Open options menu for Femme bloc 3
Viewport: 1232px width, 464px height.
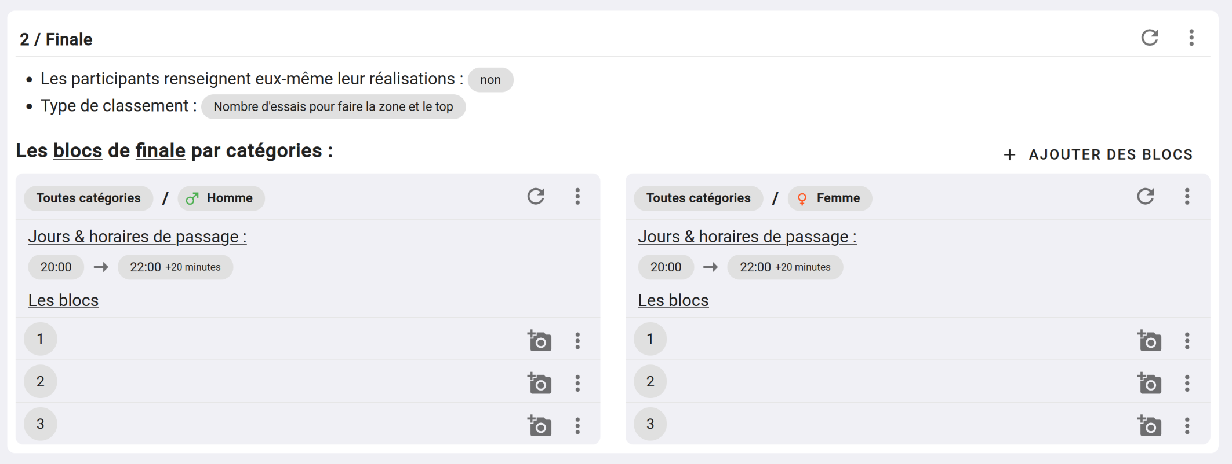[x=1187, y=426]
